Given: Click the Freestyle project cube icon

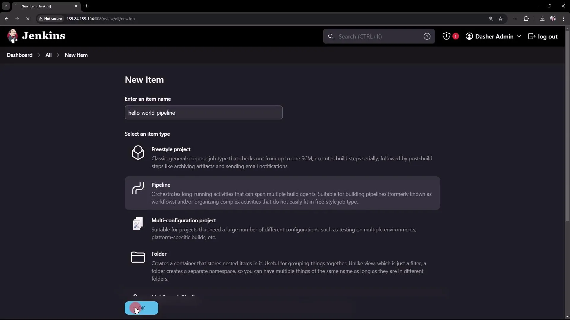Looking at the screenshot, I should (x=137, y=153).
